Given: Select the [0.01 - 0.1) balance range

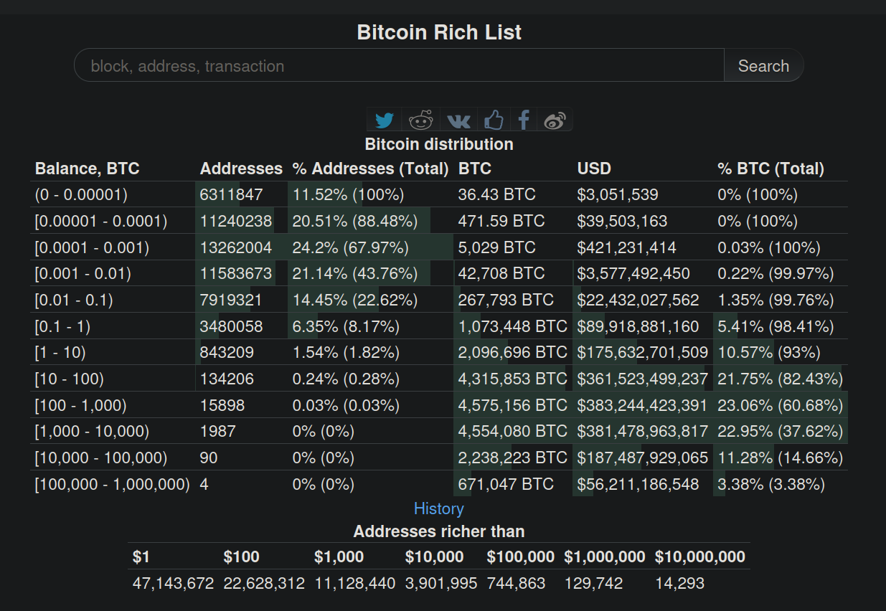Looking at the screenshot, I should click(x=74, y=300).
